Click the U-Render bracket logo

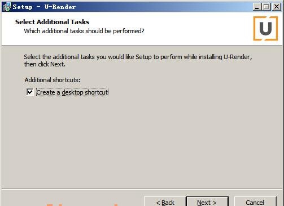click(x=265, y=28)
